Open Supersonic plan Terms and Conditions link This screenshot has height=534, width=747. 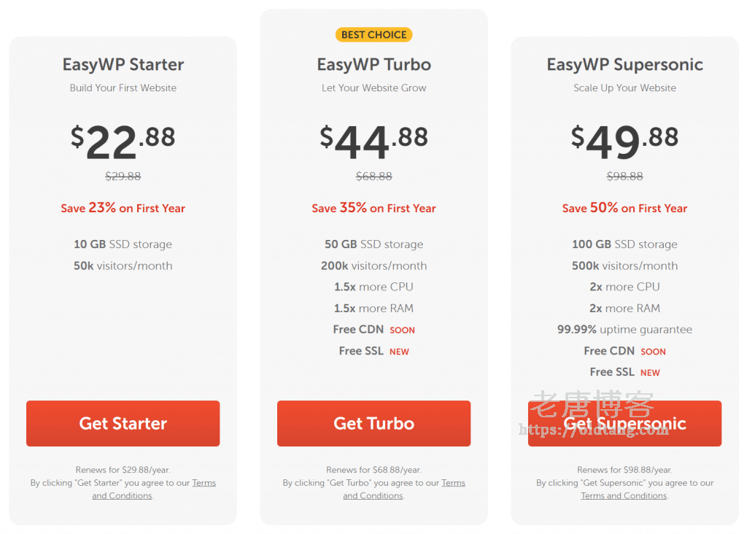tap(624, 495)
